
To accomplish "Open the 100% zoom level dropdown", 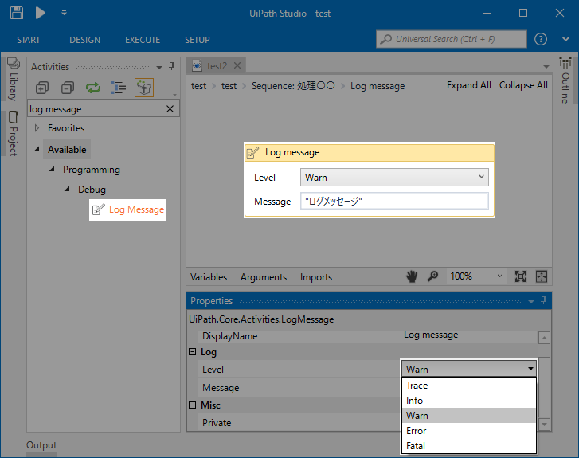I will point(476,276).
